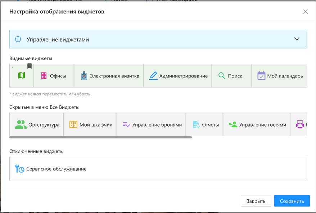This screenshot has height=213, width=316.
Task: Click the Управление гостями key icon
Action: pos(233,124)
